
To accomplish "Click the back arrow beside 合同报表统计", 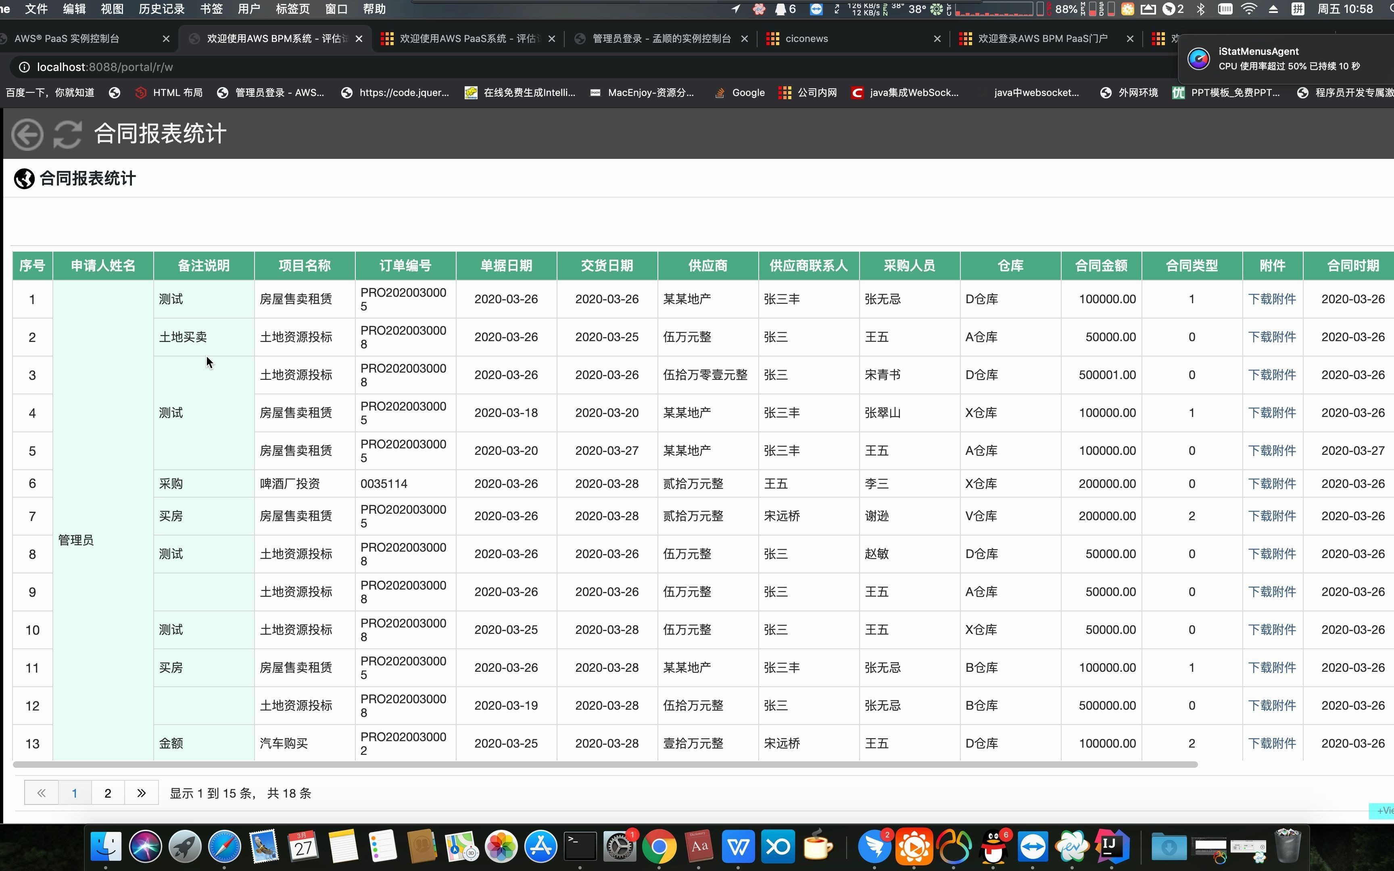I will point(27,134).
